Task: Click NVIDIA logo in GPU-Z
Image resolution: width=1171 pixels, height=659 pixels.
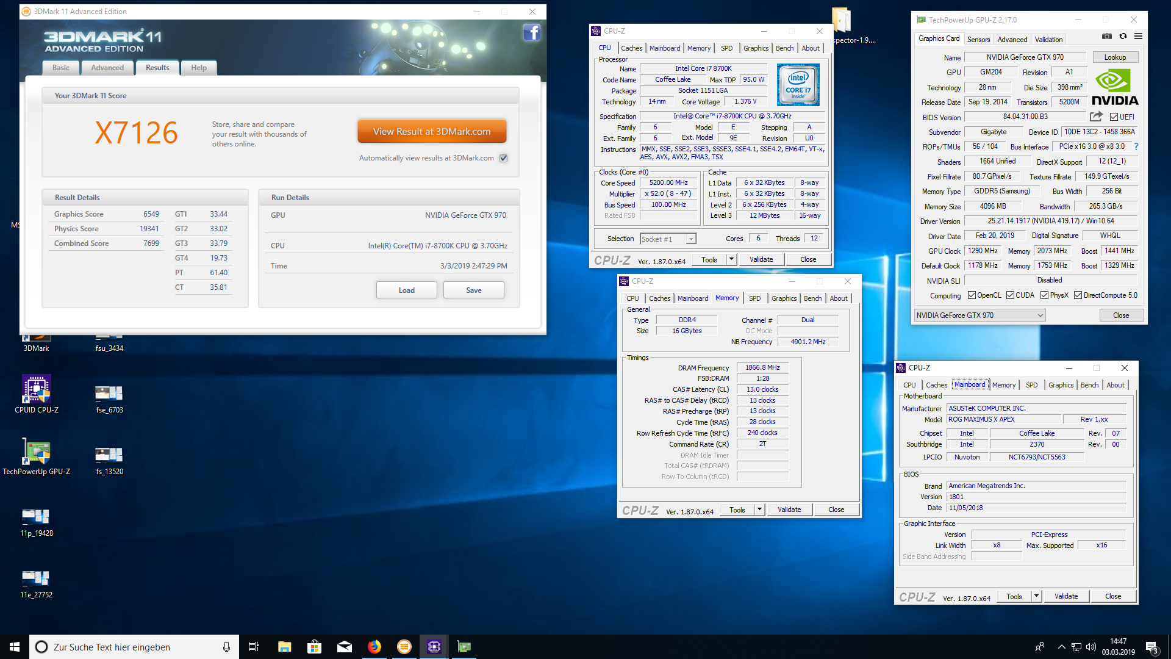Action: (1114, 87)
